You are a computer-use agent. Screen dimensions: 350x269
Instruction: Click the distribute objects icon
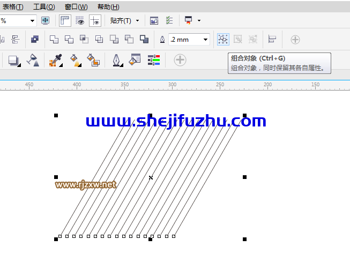[15, 40]
